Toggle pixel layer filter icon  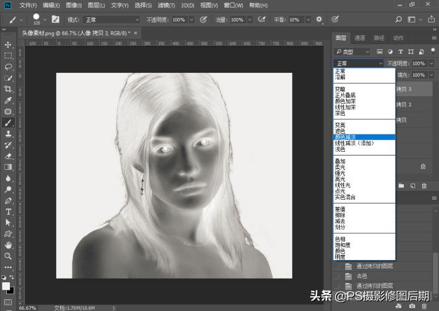pyautogui.click(x=380, y=52)
